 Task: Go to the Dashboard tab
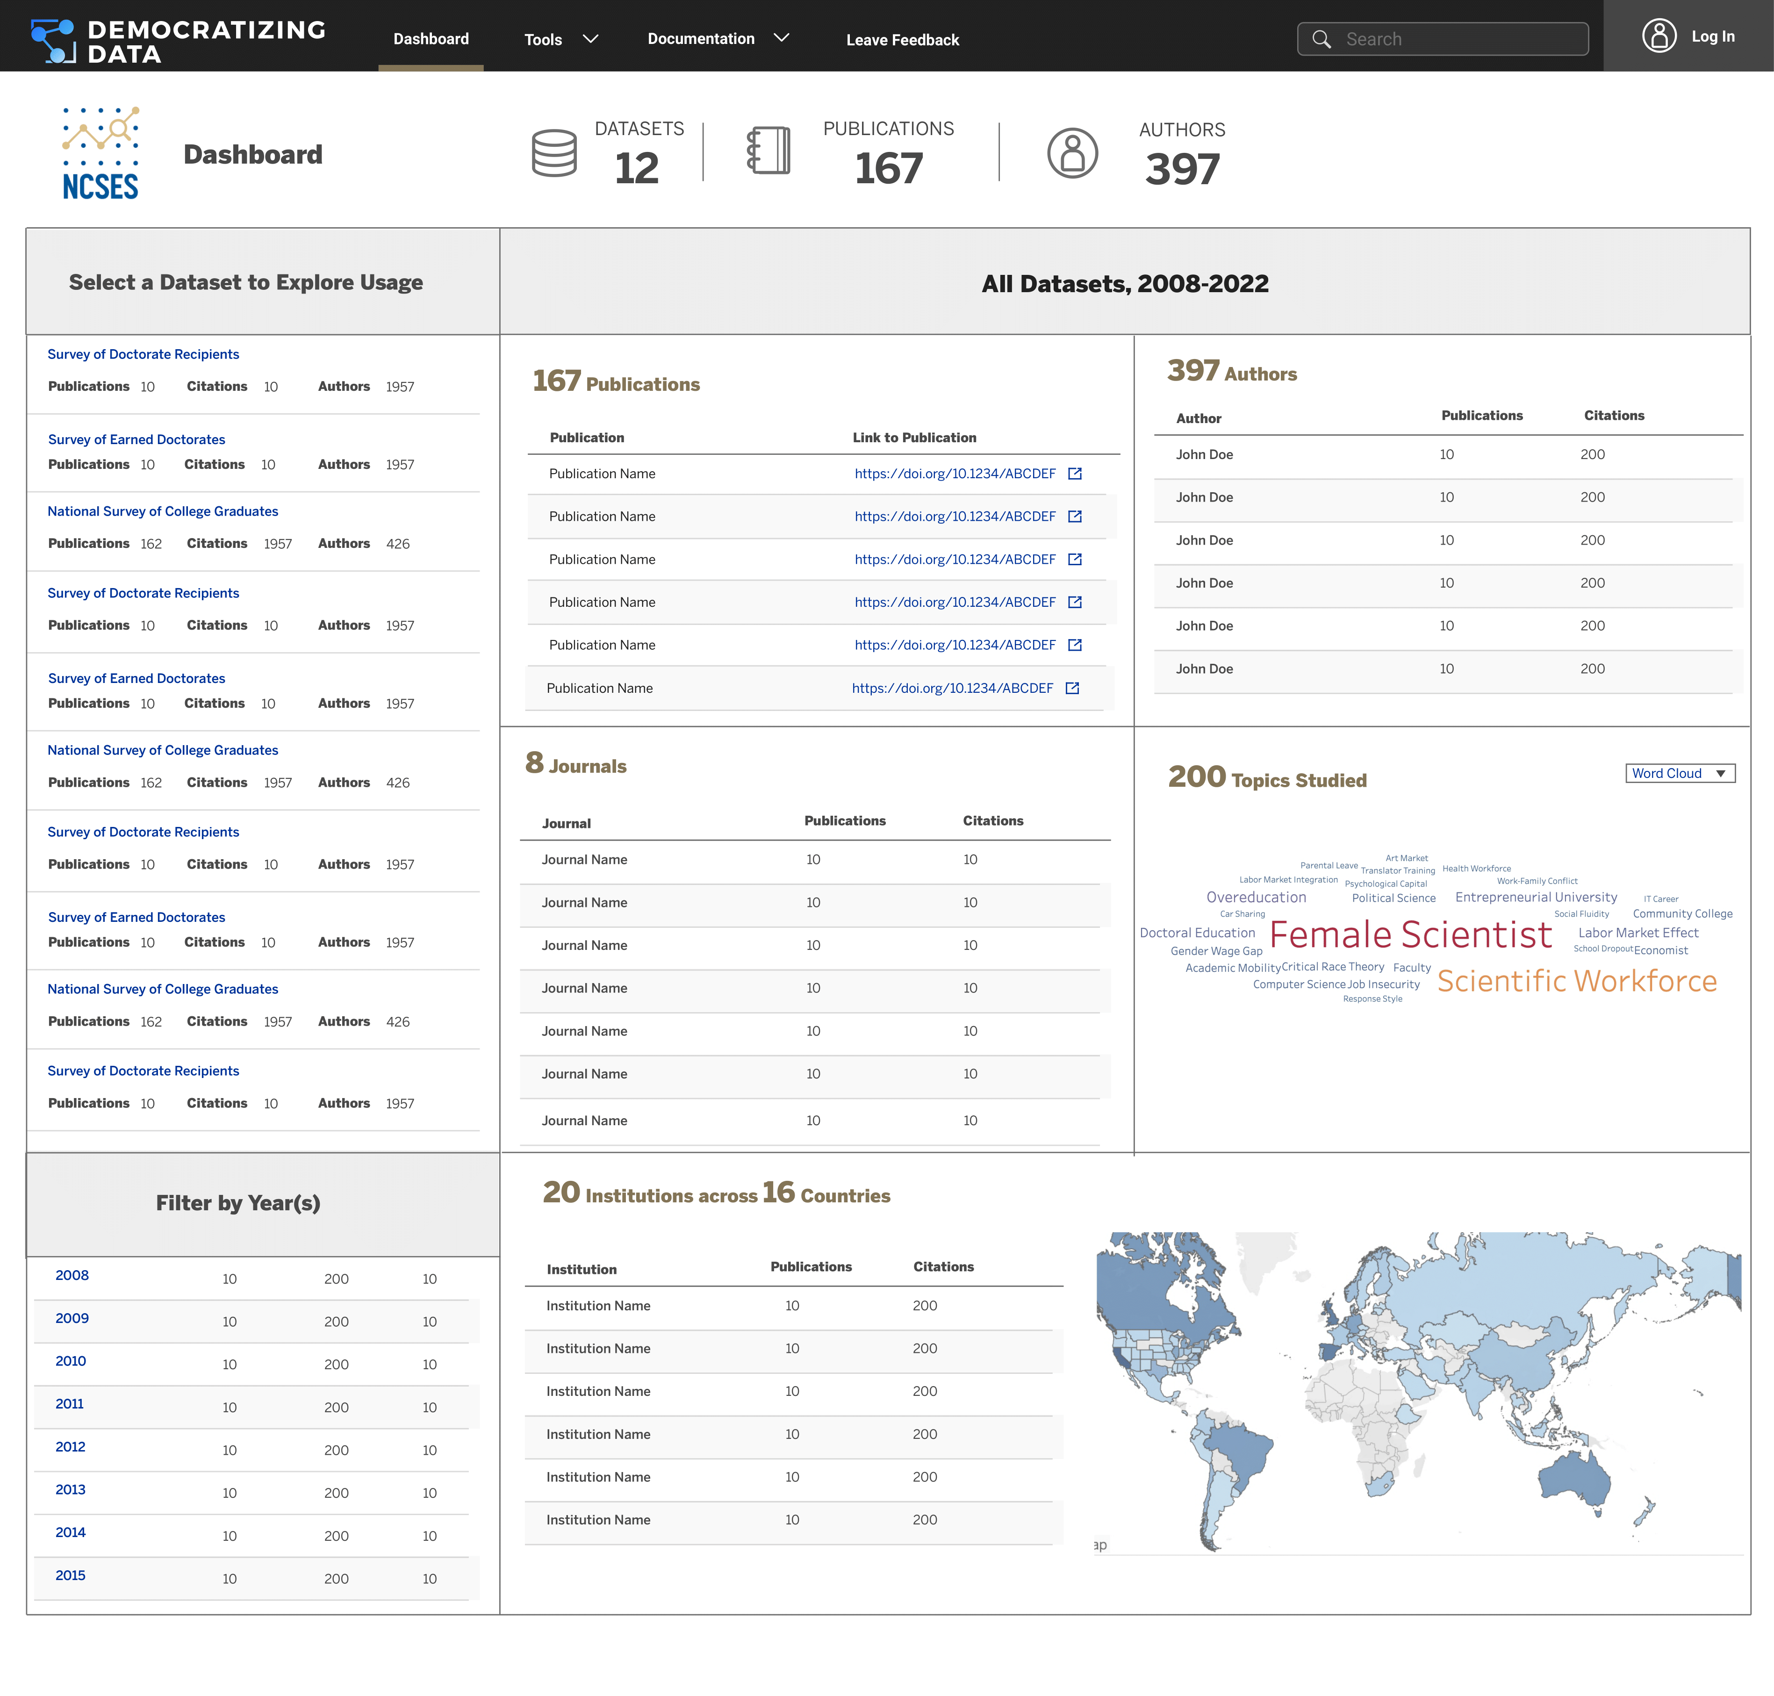[x=431, y=39]
